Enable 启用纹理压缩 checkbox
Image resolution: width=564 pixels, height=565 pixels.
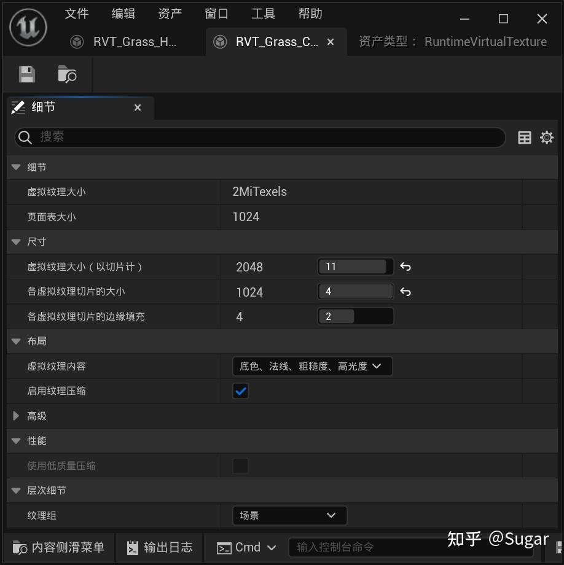(x=240, y=391)
